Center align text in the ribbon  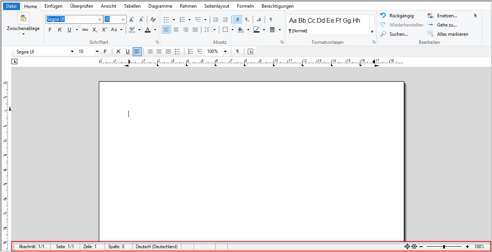click(176, 30)
